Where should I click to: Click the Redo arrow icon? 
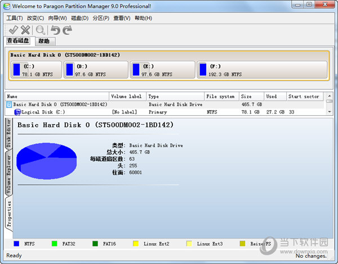[67, 30]
